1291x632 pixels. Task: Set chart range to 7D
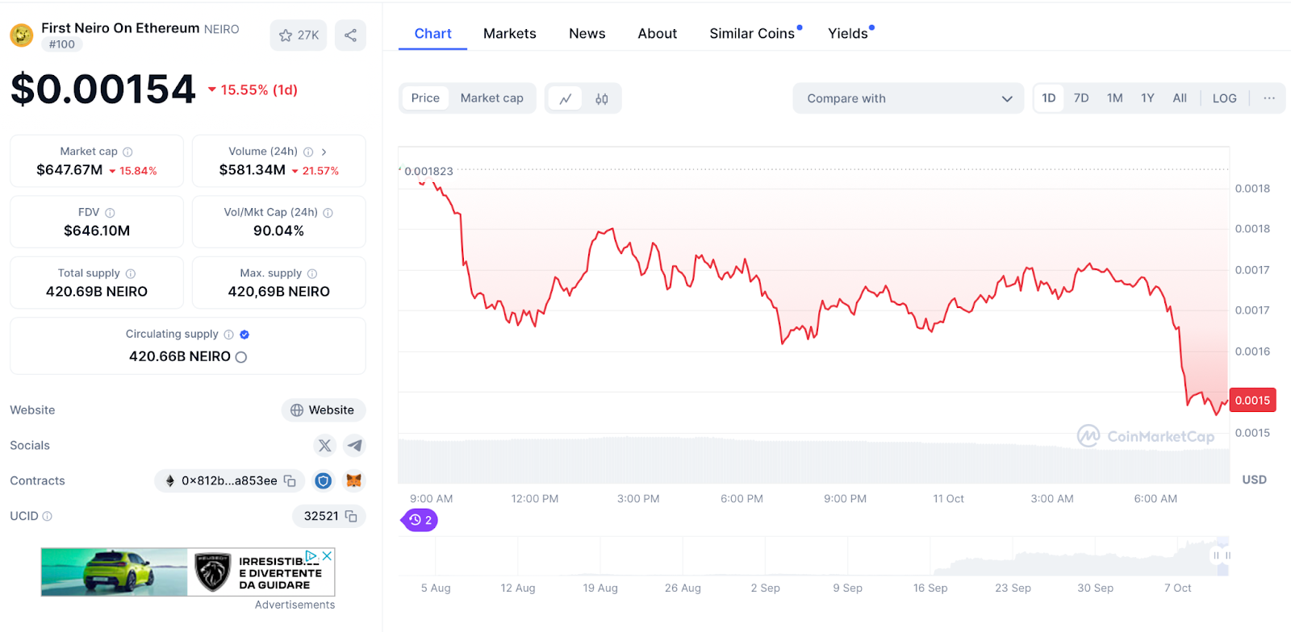click(x=1081, y=98)
